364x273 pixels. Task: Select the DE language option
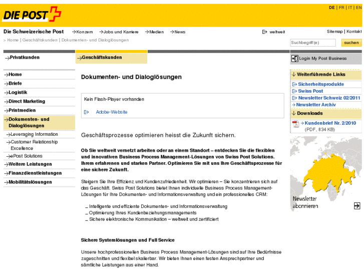click(x=332, y=8)
